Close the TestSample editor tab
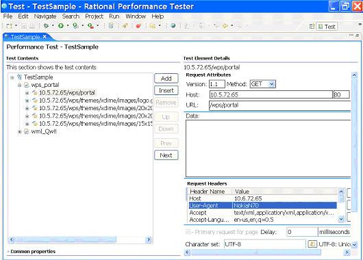This screenshot has height=260, width=363. pos(45,36)
